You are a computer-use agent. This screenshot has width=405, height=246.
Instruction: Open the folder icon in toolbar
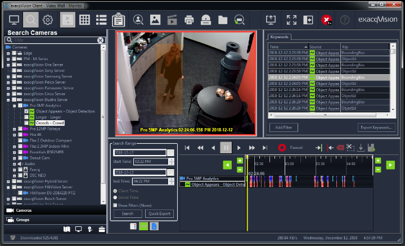[x=222, y=20]
